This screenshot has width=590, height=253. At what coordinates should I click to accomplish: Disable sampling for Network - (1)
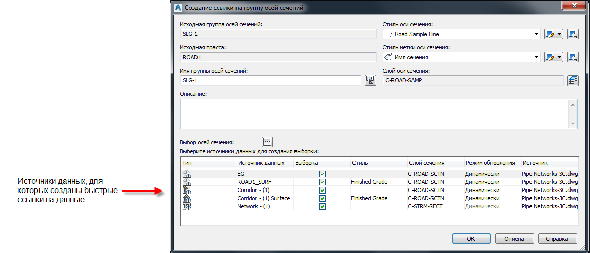(322, 206)
